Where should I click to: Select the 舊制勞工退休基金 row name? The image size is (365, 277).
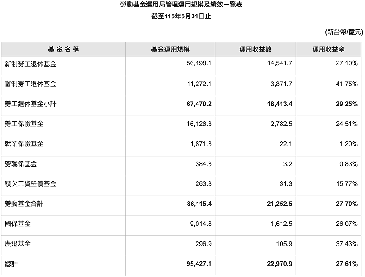(x=31, y=84)
